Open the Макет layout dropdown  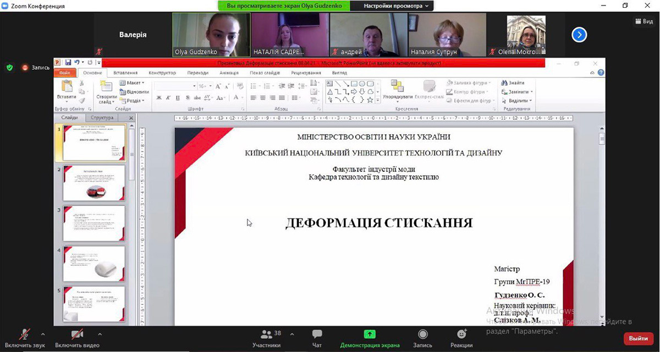(x=132, y=83)
